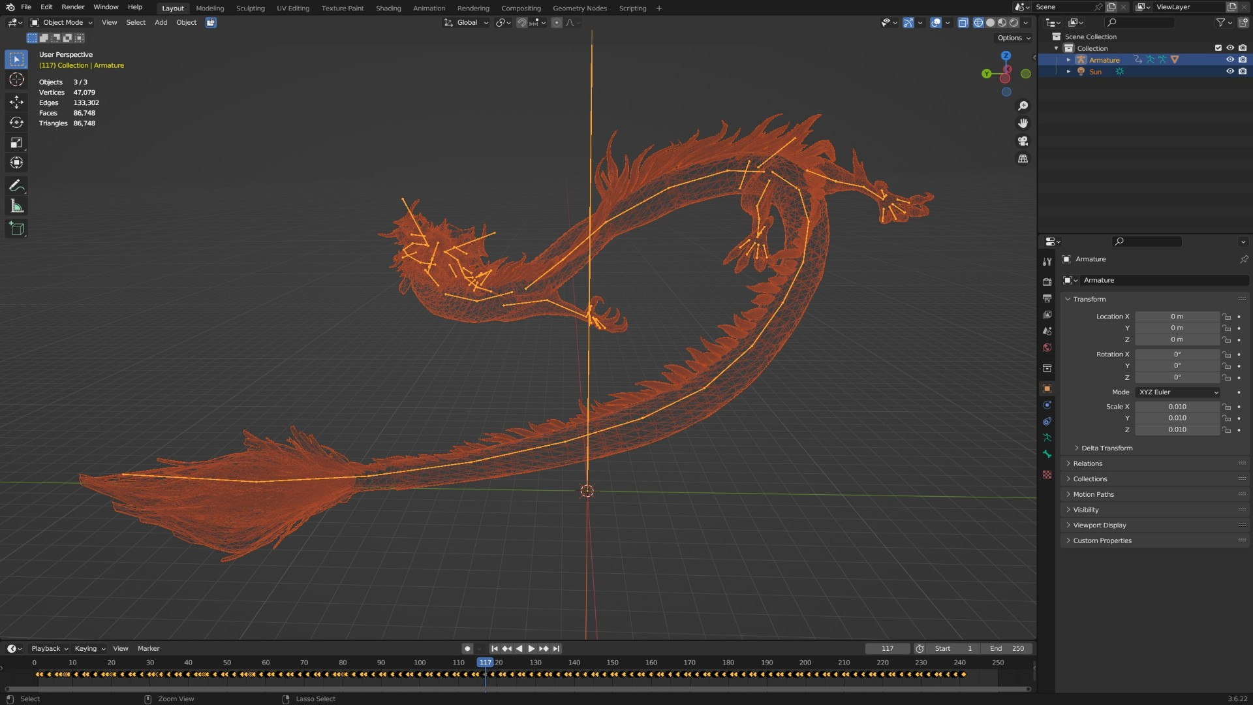Switch to the Sculpting workspace tab
Viewport: 1253px width, 705px height.
coord(250,8)
